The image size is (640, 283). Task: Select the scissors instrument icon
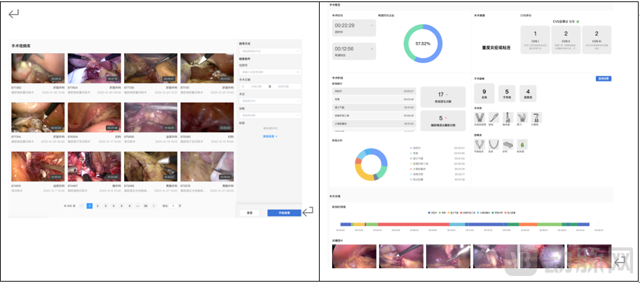tap(521, 116)
